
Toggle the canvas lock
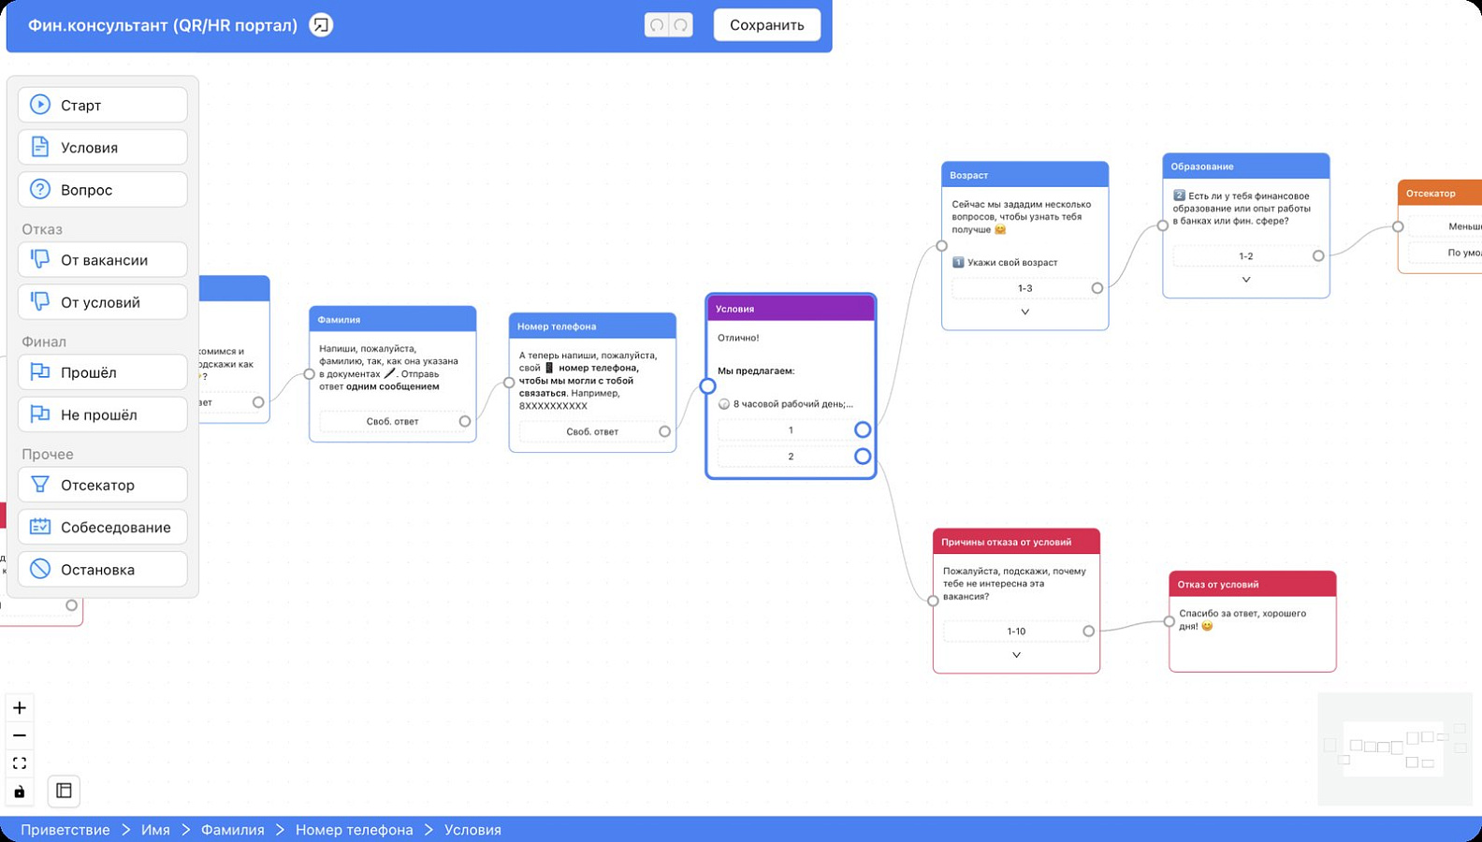(20, 791)
